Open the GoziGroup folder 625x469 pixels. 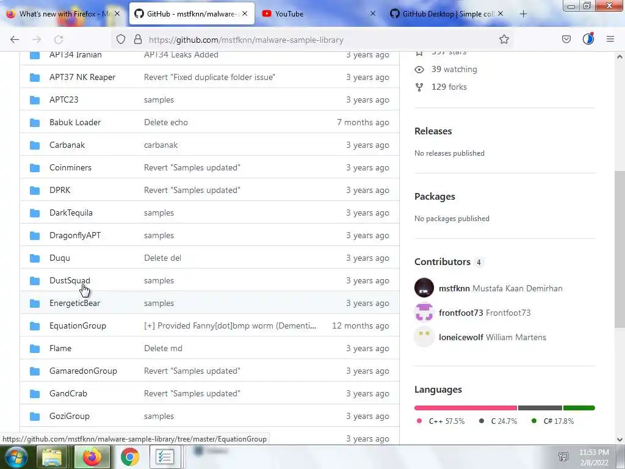pyautogui.click(x=70, y=416)
